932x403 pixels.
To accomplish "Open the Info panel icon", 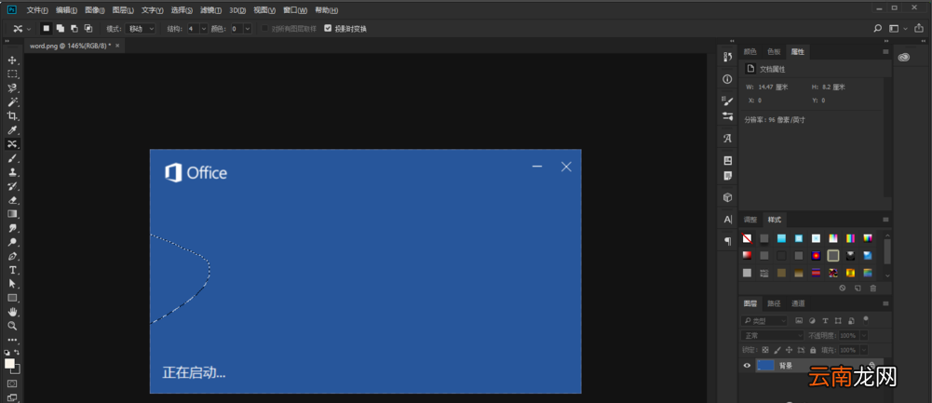I will coord(727,79).
